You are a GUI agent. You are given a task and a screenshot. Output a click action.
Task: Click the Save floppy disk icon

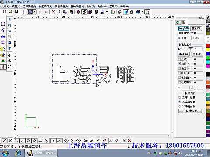pos(16,12)
